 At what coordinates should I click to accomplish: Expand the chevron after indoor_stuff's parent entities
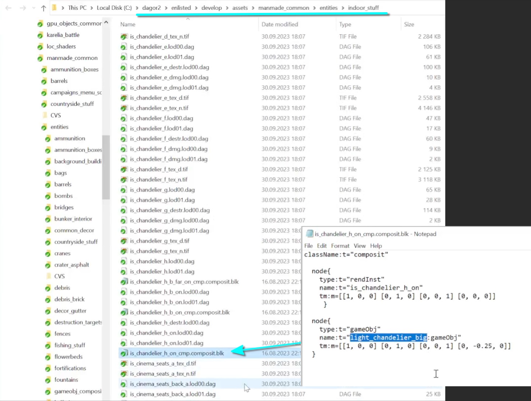pos(343,8)
